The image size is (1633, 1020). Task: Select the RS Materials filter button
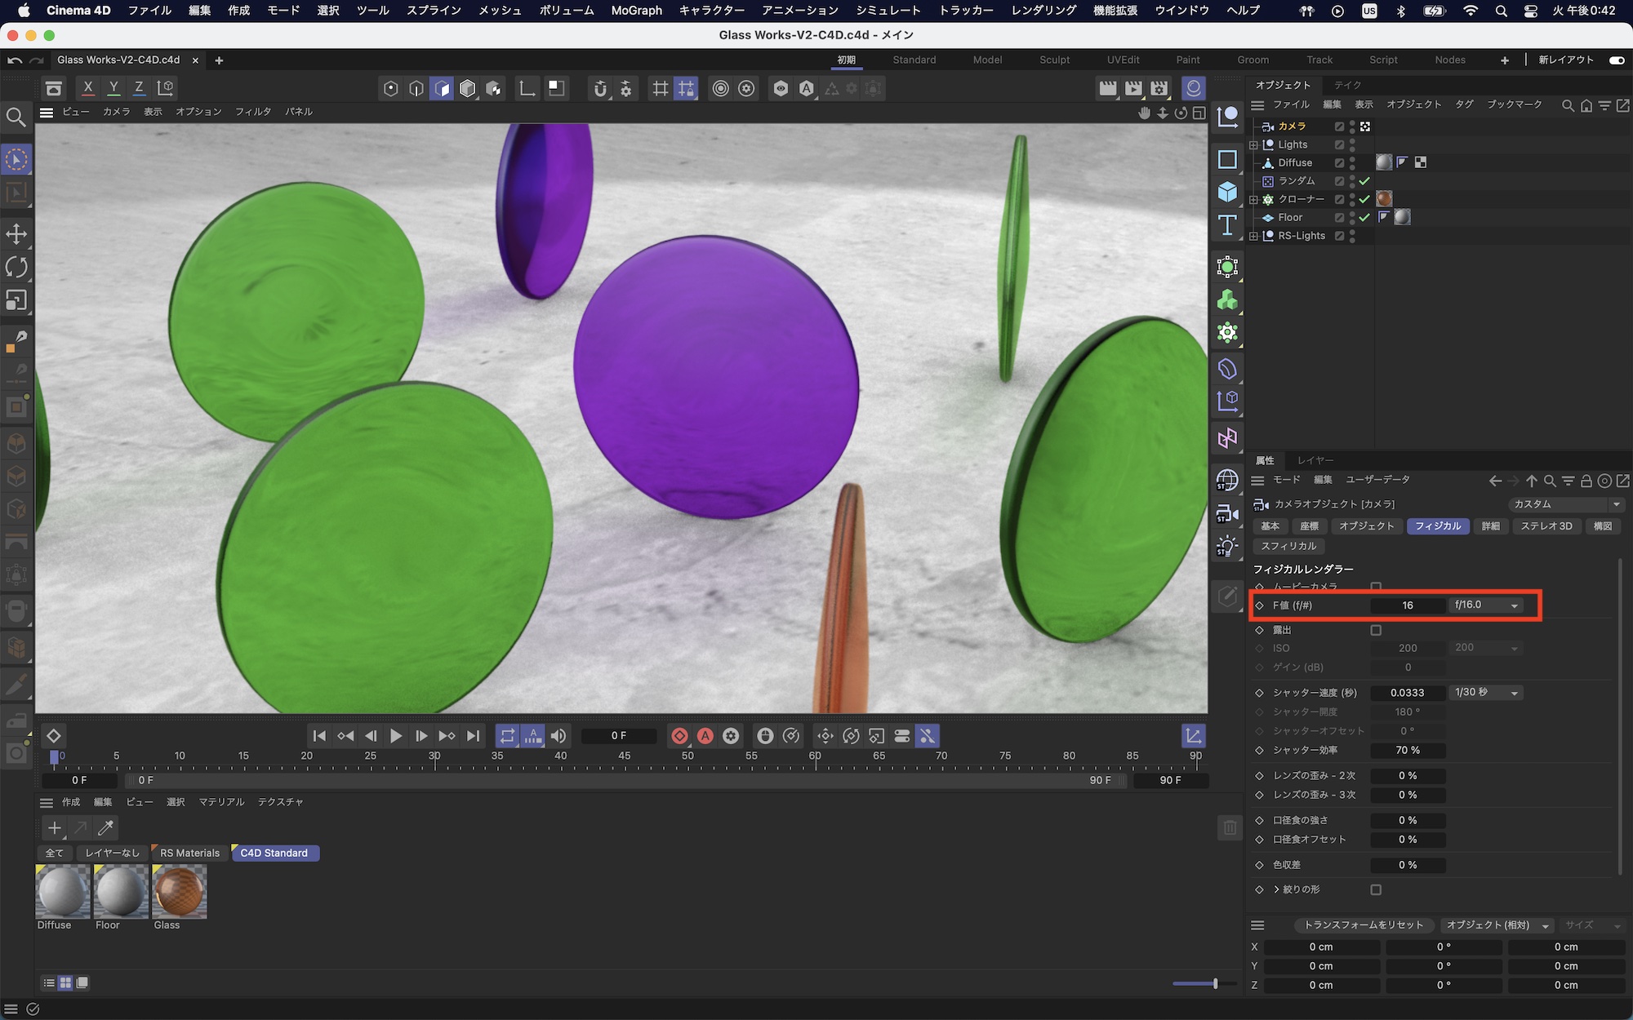189,853
